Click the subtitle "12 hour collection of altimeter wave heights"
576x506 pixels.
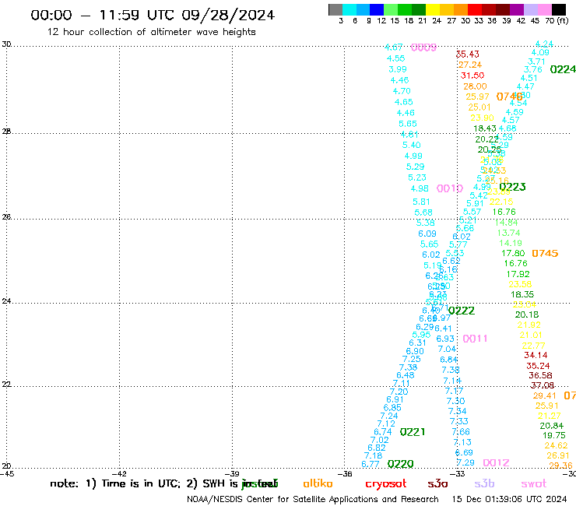[151, 32]
